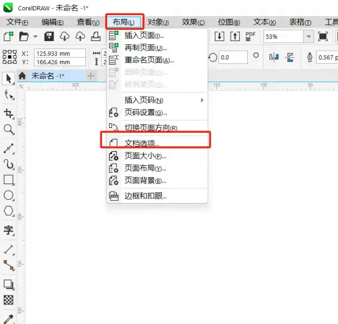This screenshot has height=324, width=338.
Task: Select the Parallel dimension tool
Action: coord(9,249)
